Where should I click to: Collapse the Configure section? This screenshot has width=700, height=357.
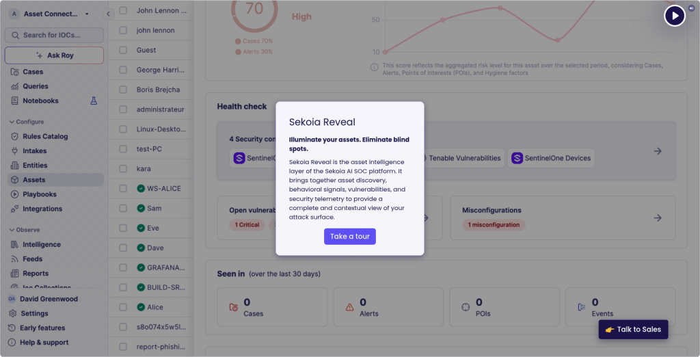pos(12,122)
